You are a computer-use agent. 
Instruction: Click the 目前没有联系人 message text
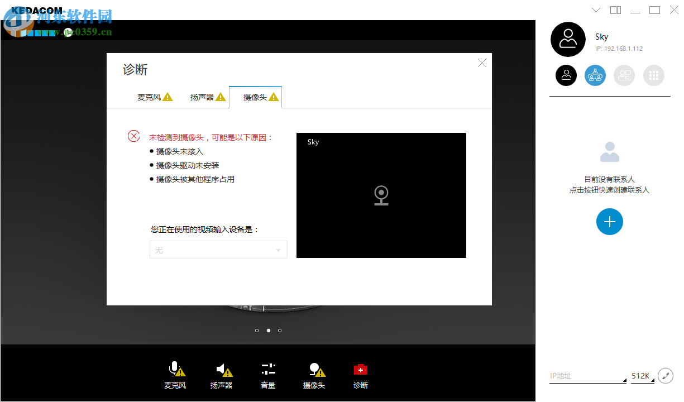609,179
